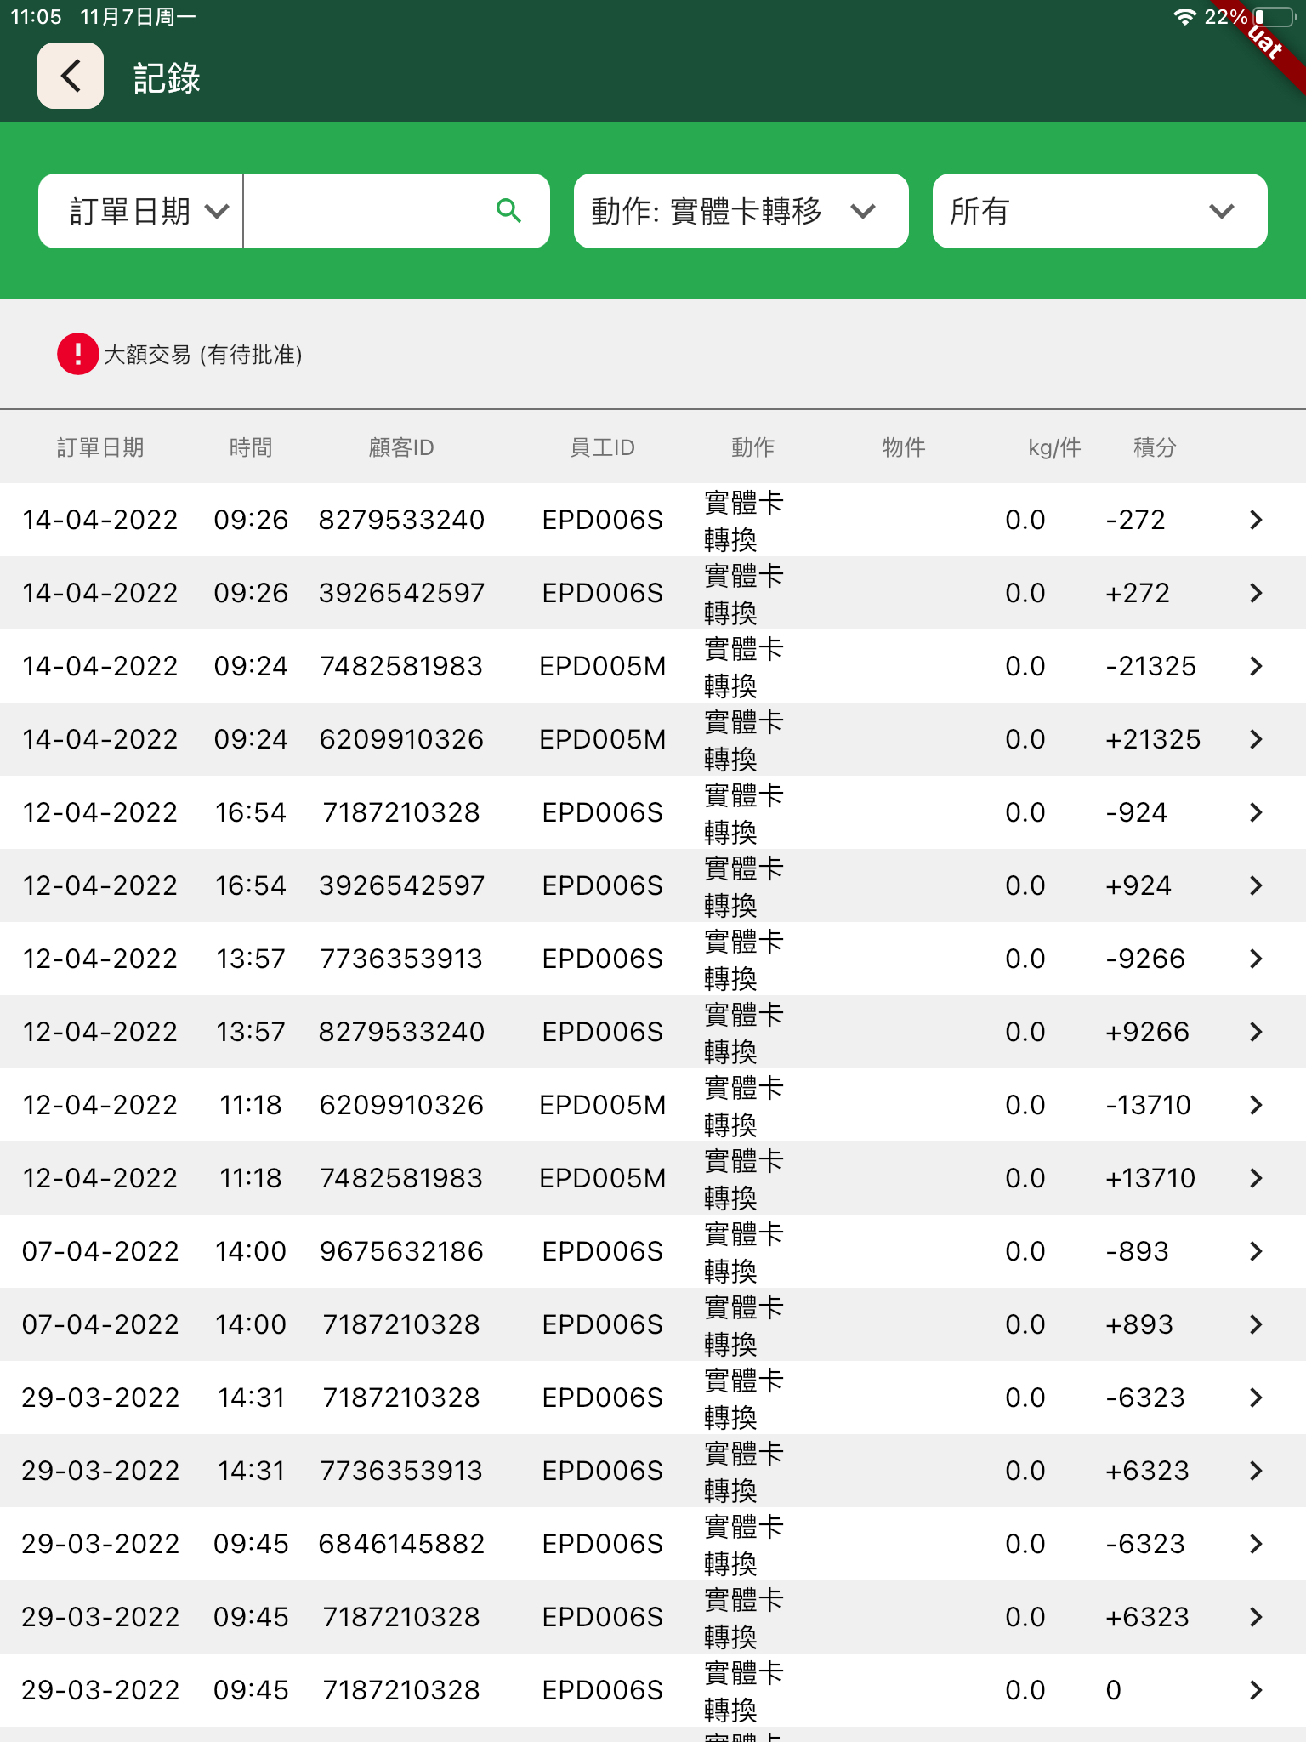Open details arrow for the +21325 points row
Viewport: 1306px width, 1742px height.
coord(1256,739)
